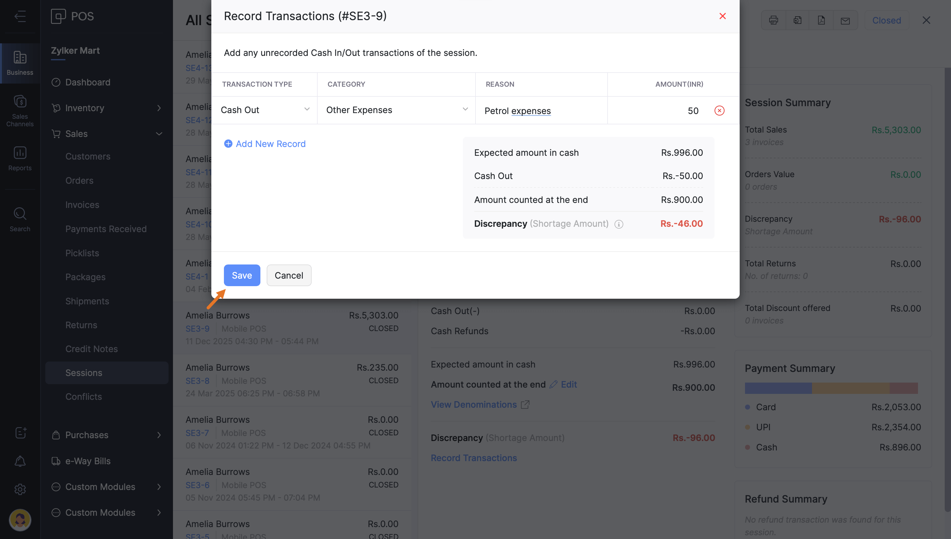Open the Transaction Type Cash Out dropdown

point(264,110)
